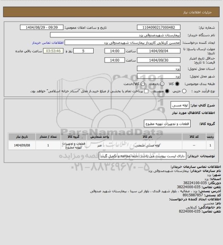Click the تاریخ نیاز column header

pos(22,137)
